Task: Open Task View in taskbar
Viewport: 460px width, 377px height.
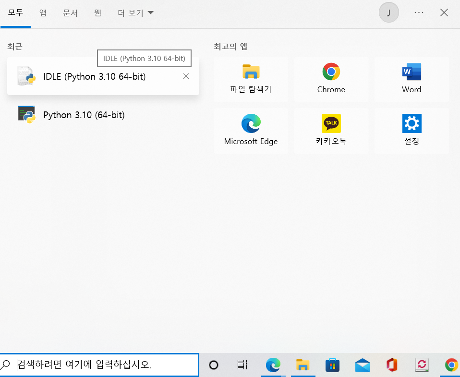Action: (242, 365)
